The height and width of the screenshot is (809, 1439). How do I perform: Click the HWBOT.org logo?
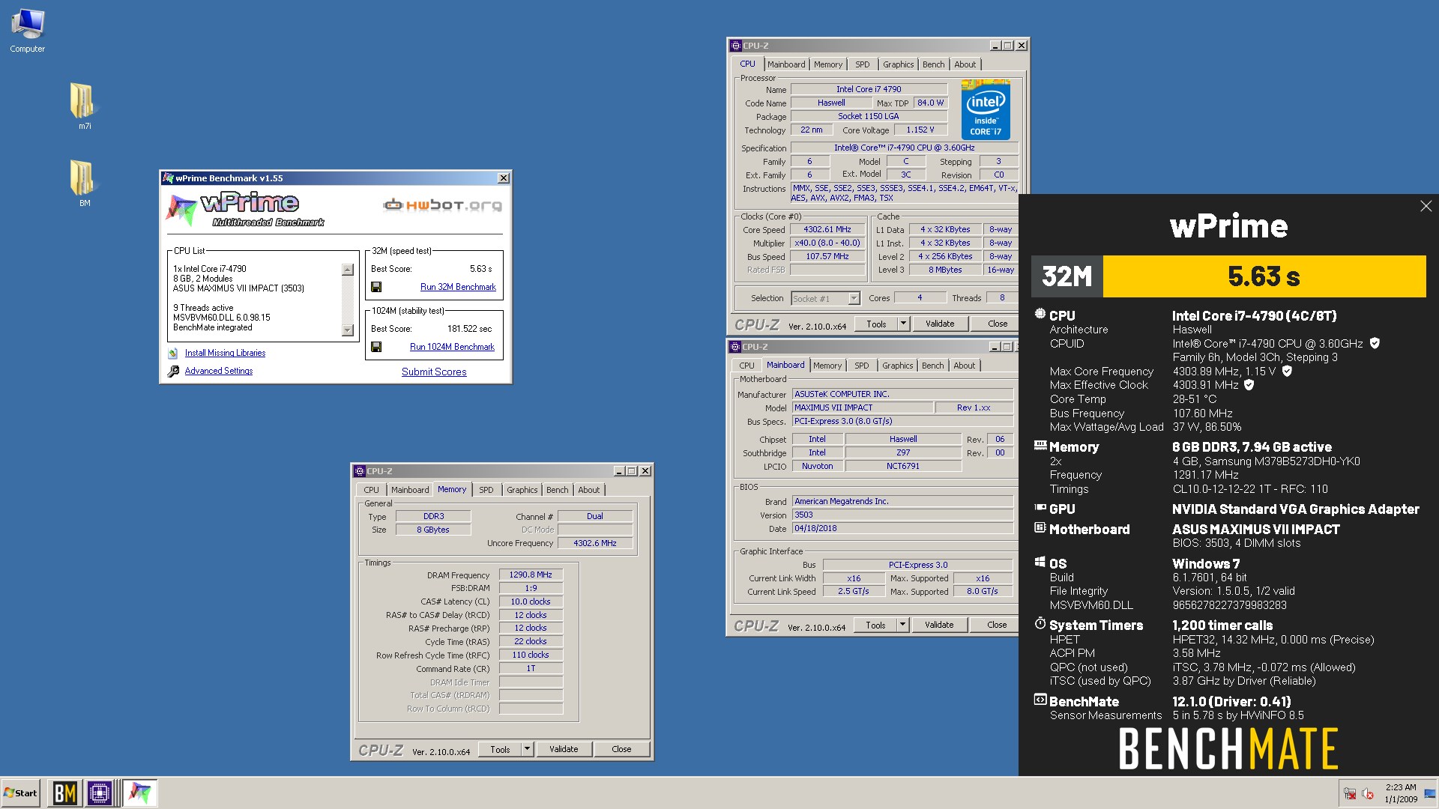point(442,204)
